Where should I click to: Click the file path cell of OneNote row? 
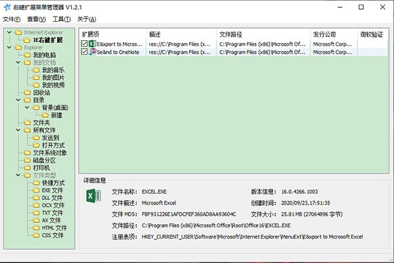click(262, 52)
